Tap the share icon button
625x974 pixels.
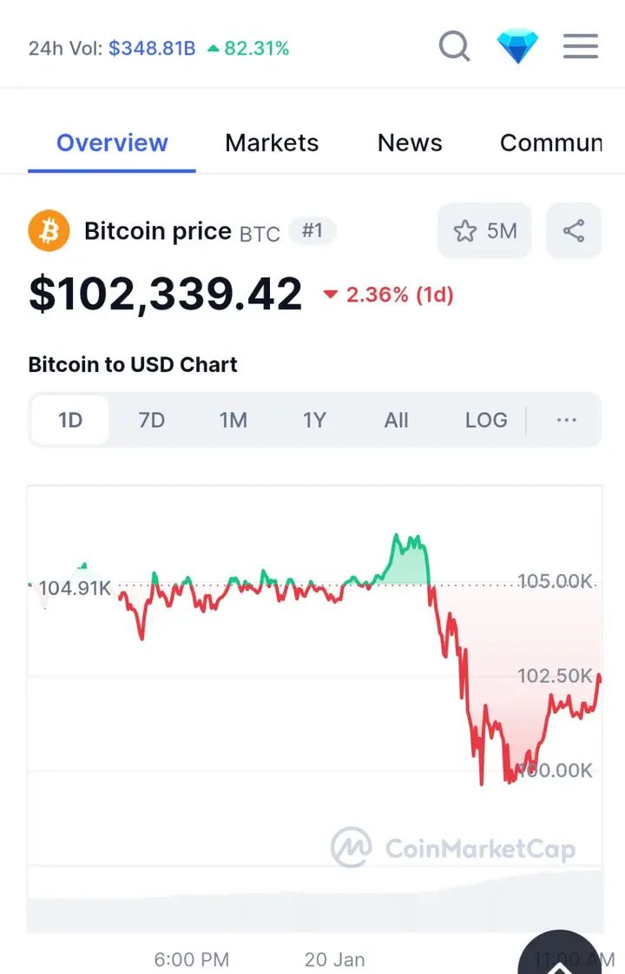coord(573,231)
